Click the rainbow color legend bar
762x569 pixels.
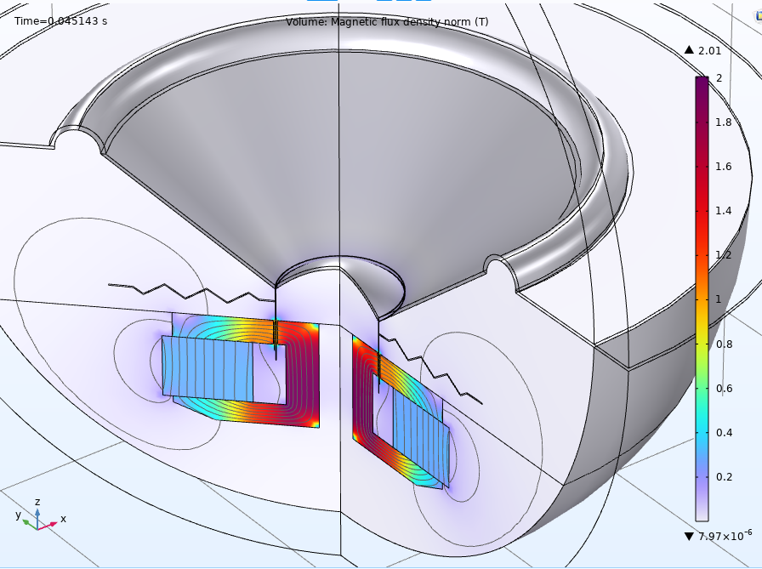[x=702, y=299]
